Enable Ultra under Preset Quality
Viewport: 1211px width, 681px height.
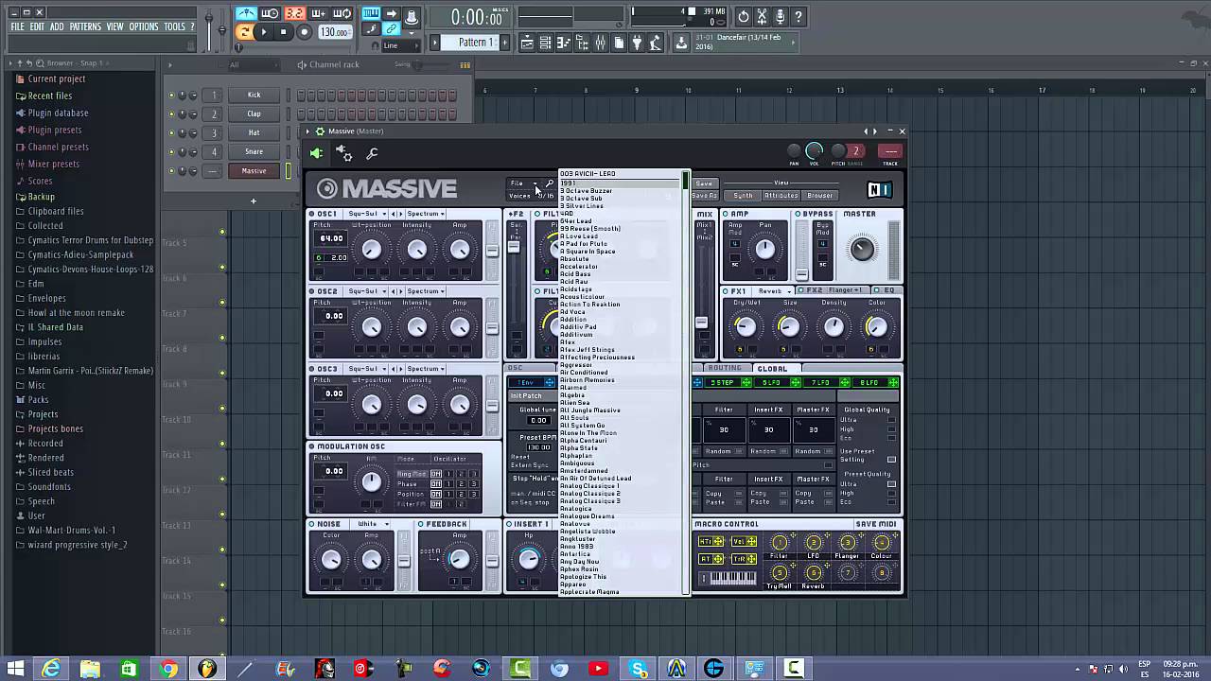(x=891, y=484)
